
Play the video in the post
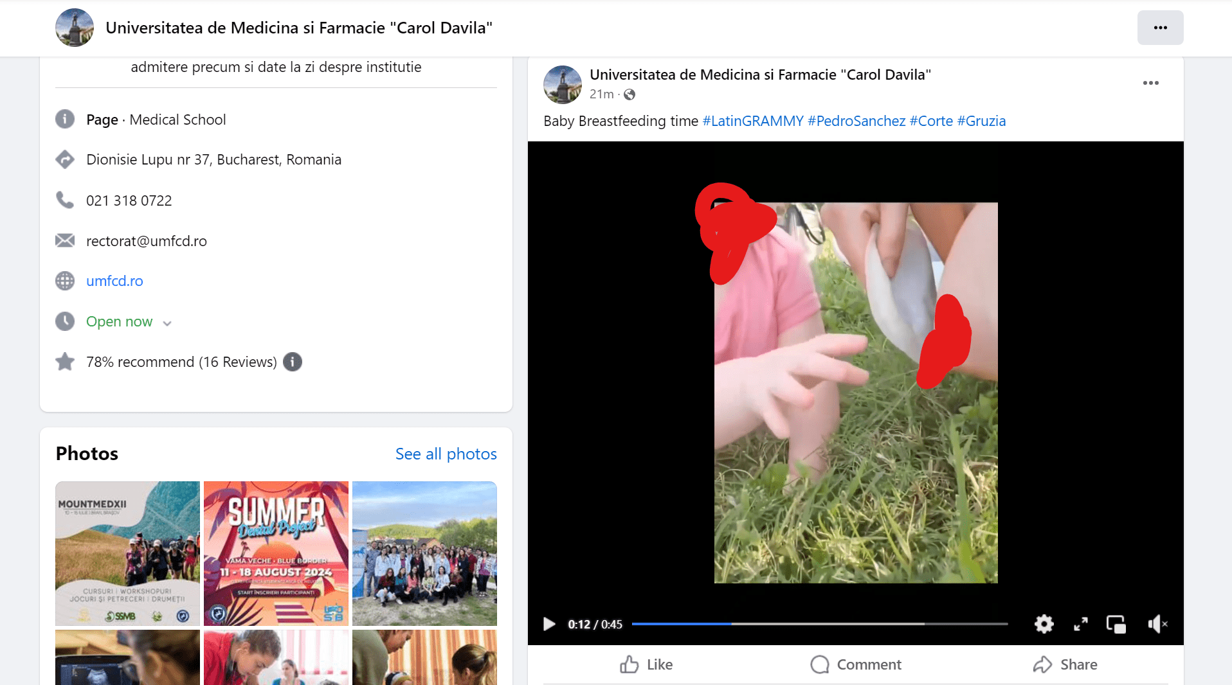[x=549, y=624]
